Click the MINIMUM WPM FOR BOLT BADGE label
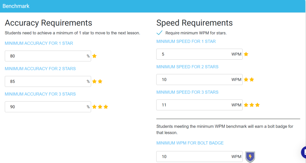The width and height of the screenshot is (306, 163). [x=190, y=143]
